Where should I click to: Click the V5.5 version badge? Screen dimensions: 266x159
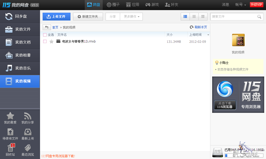[x=35, y=5]
